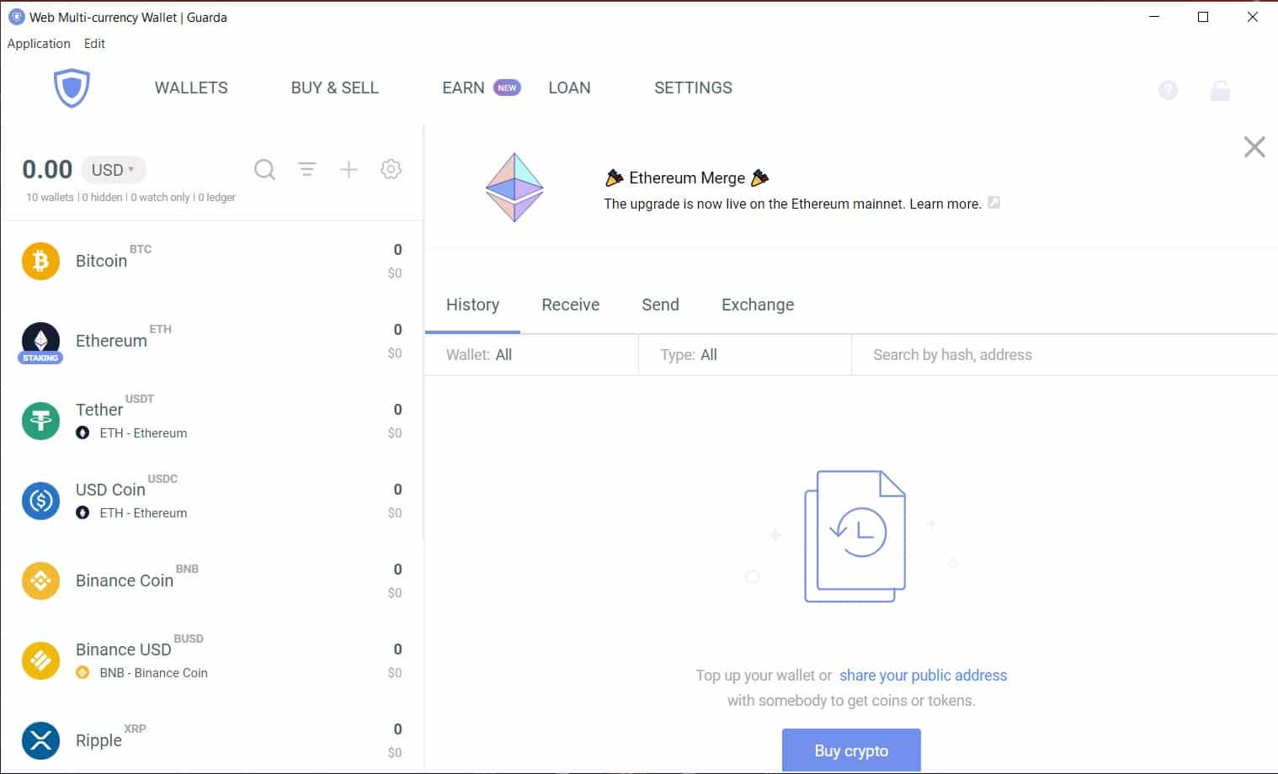Click the Guarda icon in title bar

(16, 17)
